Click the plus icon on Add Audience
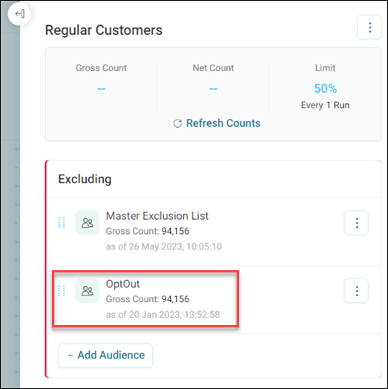Viewport: 388px width, 389px height. coord(70,356)
